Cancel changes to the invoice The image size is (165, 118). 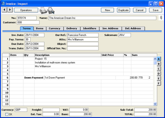(140, 10)
